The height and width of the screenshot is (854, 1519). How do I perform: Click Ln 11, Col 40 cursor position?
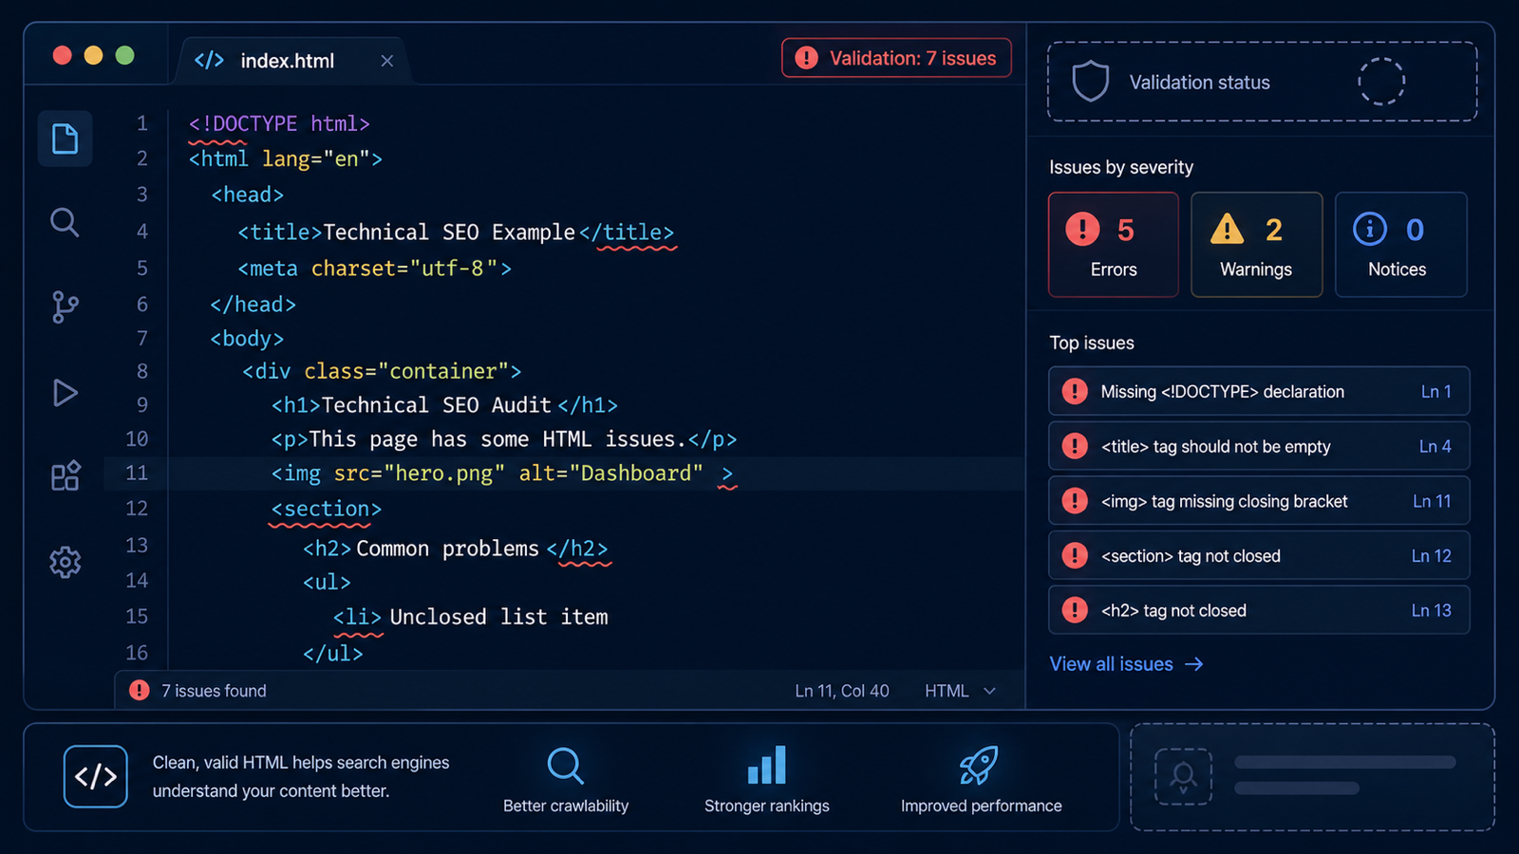point(842,691)
